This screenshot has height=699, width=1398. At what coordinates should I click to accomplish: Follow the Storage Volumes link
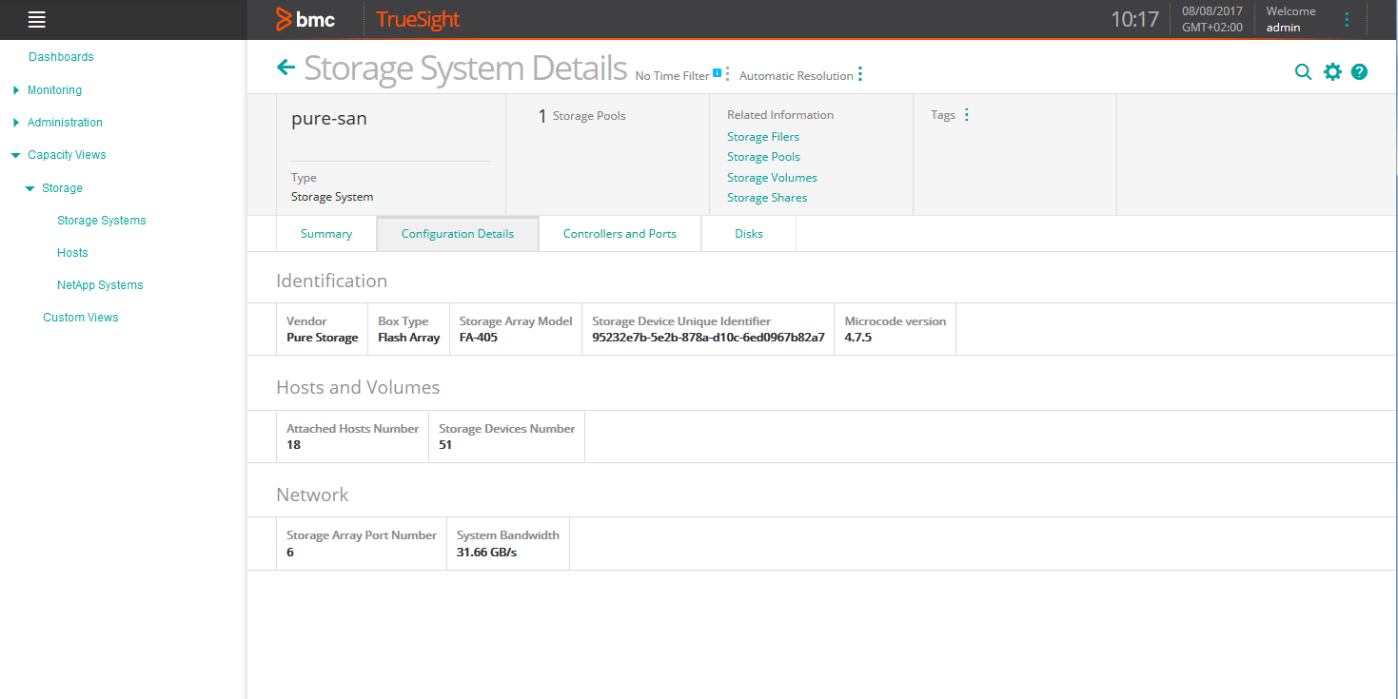(x=772, y=178)
